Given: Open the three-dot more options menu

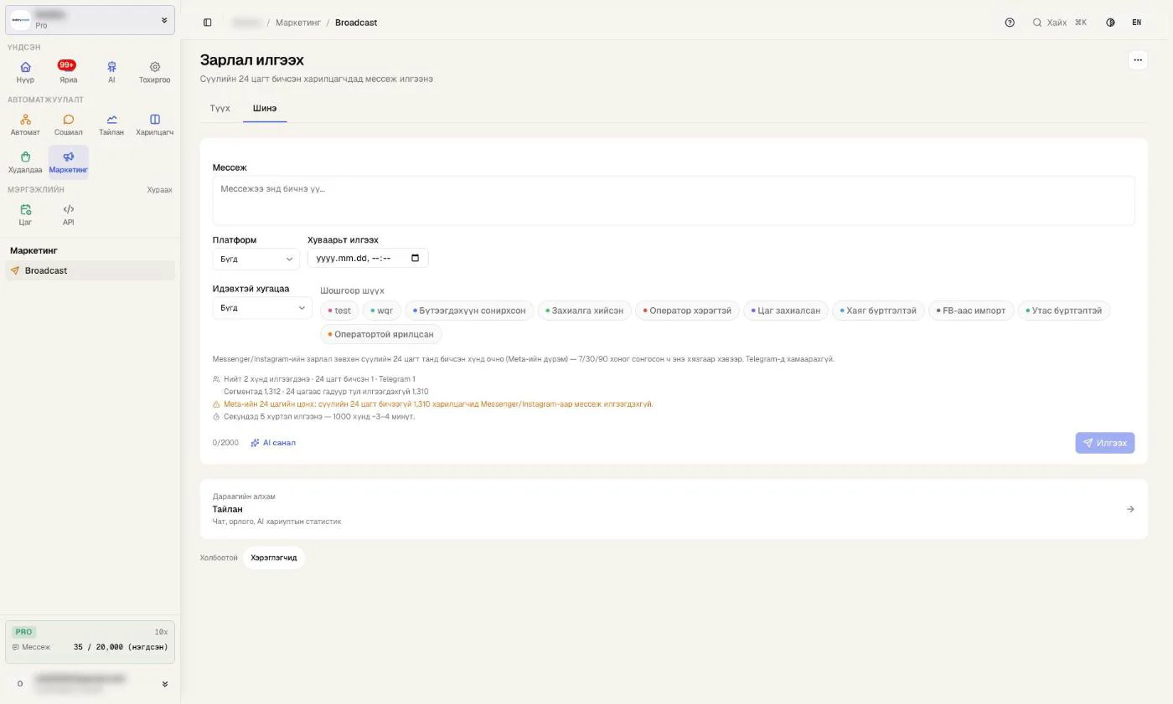Looking at the screenshot, I should tap(1137, 60).
